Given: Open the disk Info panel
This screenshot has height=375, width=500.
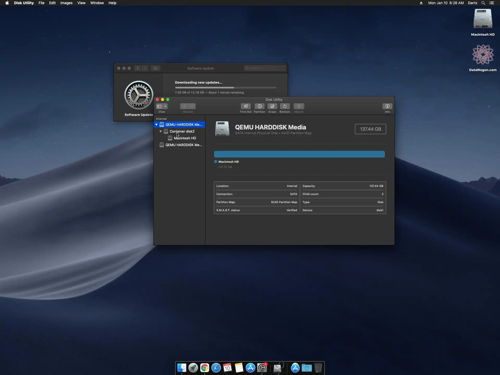Looking at the screenshot, I should tap(387, 106).
